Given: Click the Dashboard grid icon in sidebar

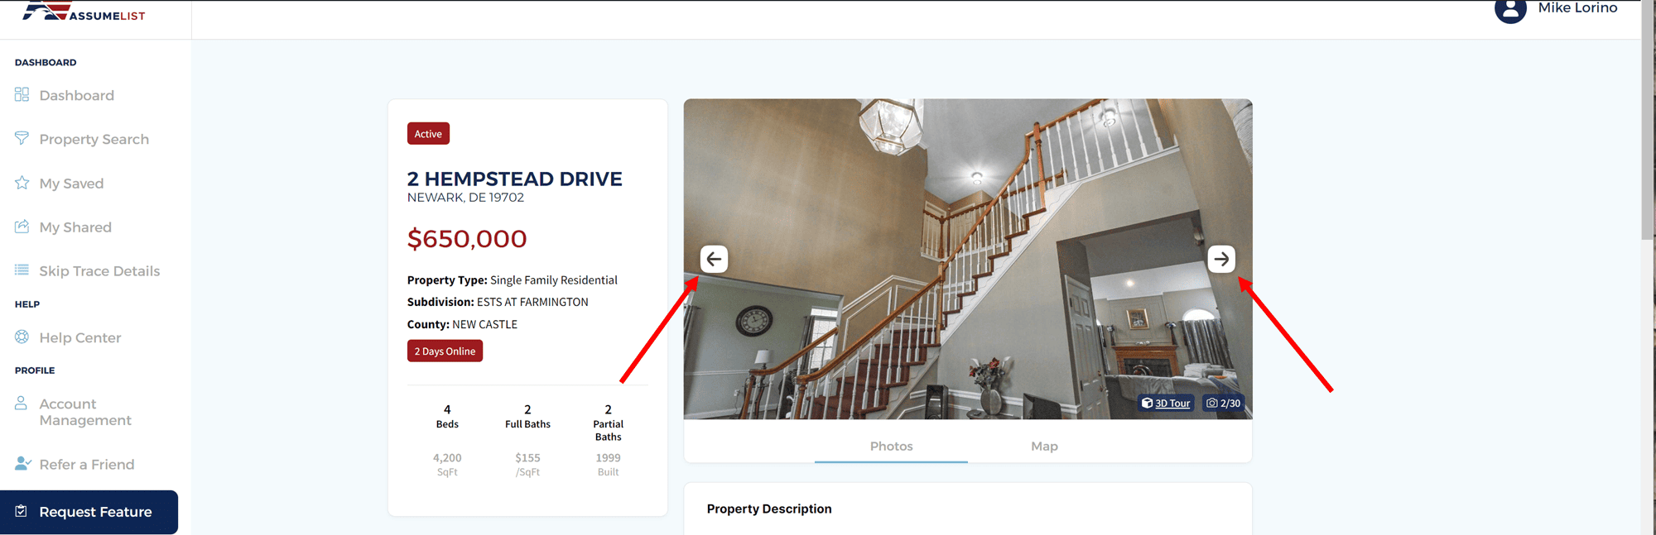Looking at the screenshot, I should (22, 94).
